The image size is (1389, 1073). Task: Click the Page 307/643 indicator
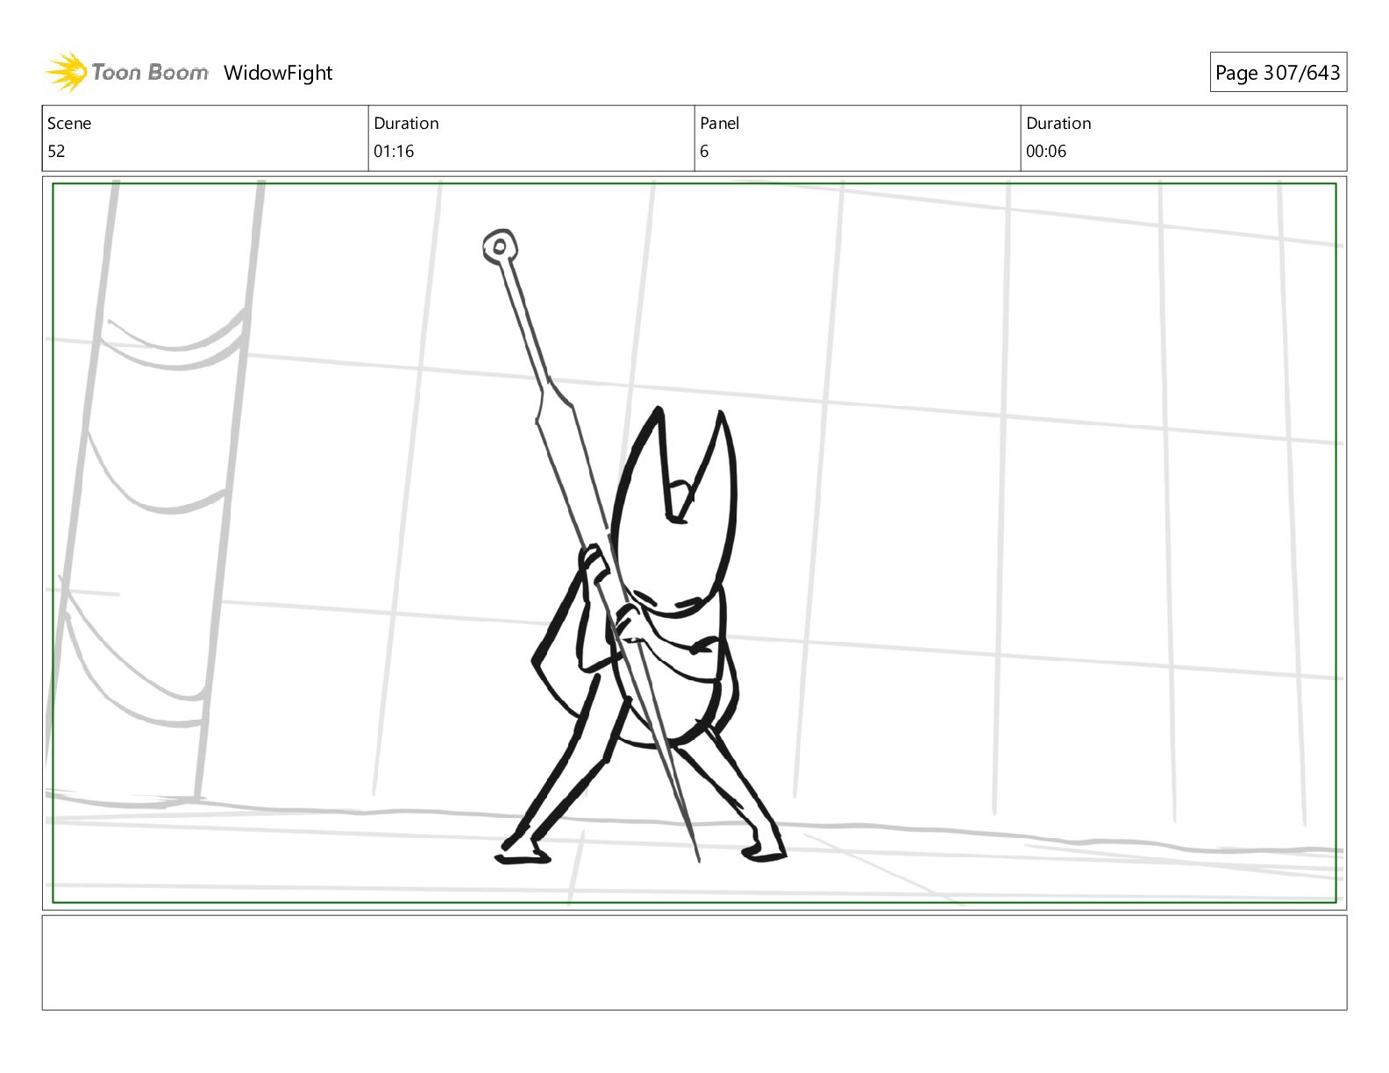point(1278,73)
